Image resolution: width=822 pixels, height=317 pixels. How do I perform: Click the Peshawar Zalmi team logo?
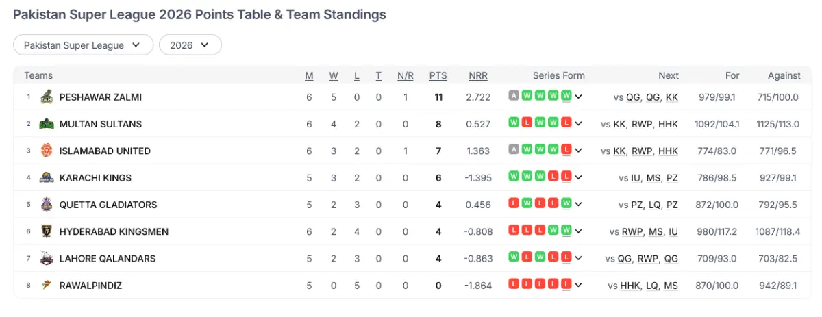tap(47, 97)
